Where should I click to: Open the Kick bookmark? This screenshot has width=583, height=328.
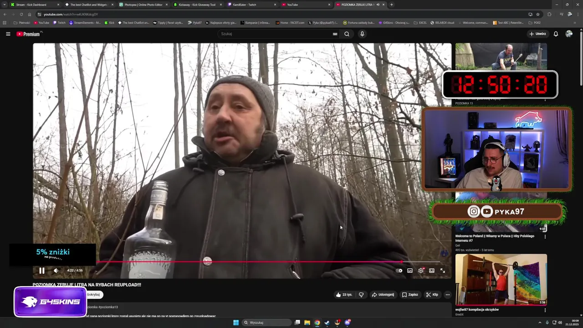pyautogui.click(x=109, y=22)
